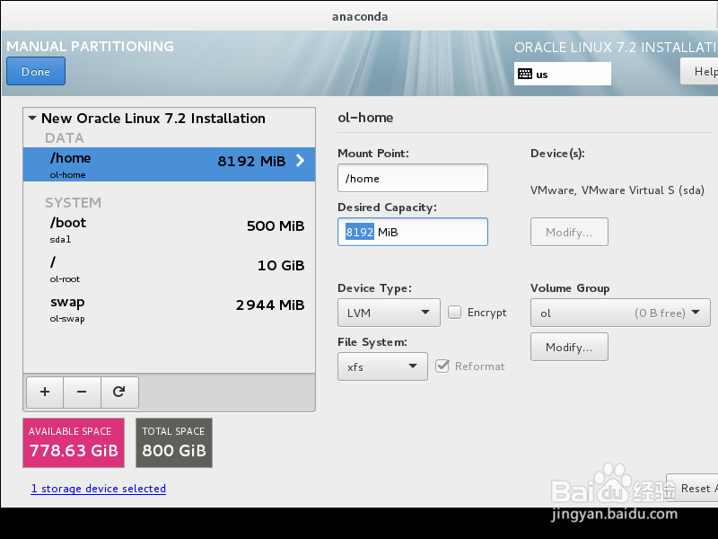Image resolution: width=718 pixels, height=539 pixels.
Task: Click the Desired Capacity input field
Action: coord(413,232)
